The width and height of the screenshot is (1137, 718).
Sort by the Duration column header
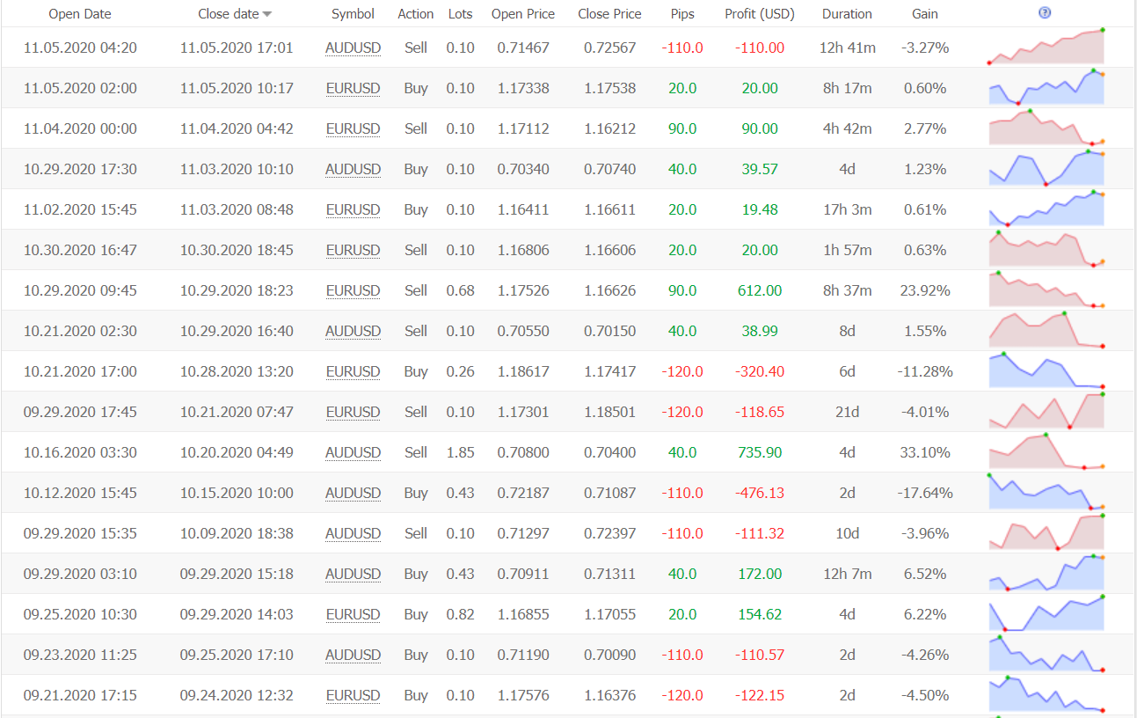point(847,14)
